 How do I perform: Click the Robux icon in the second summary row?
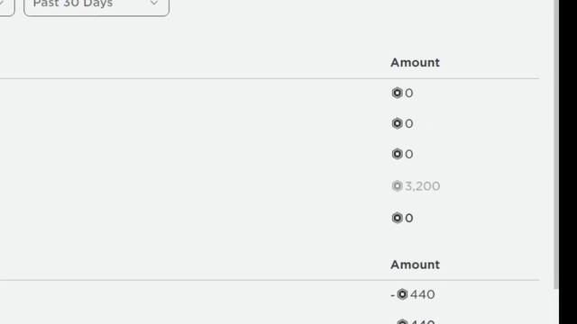tap(397, 123)
